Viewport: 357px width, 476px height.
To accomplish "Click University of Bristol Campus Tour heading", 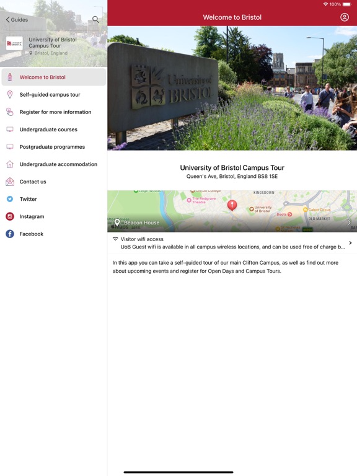I will (232, 167).
